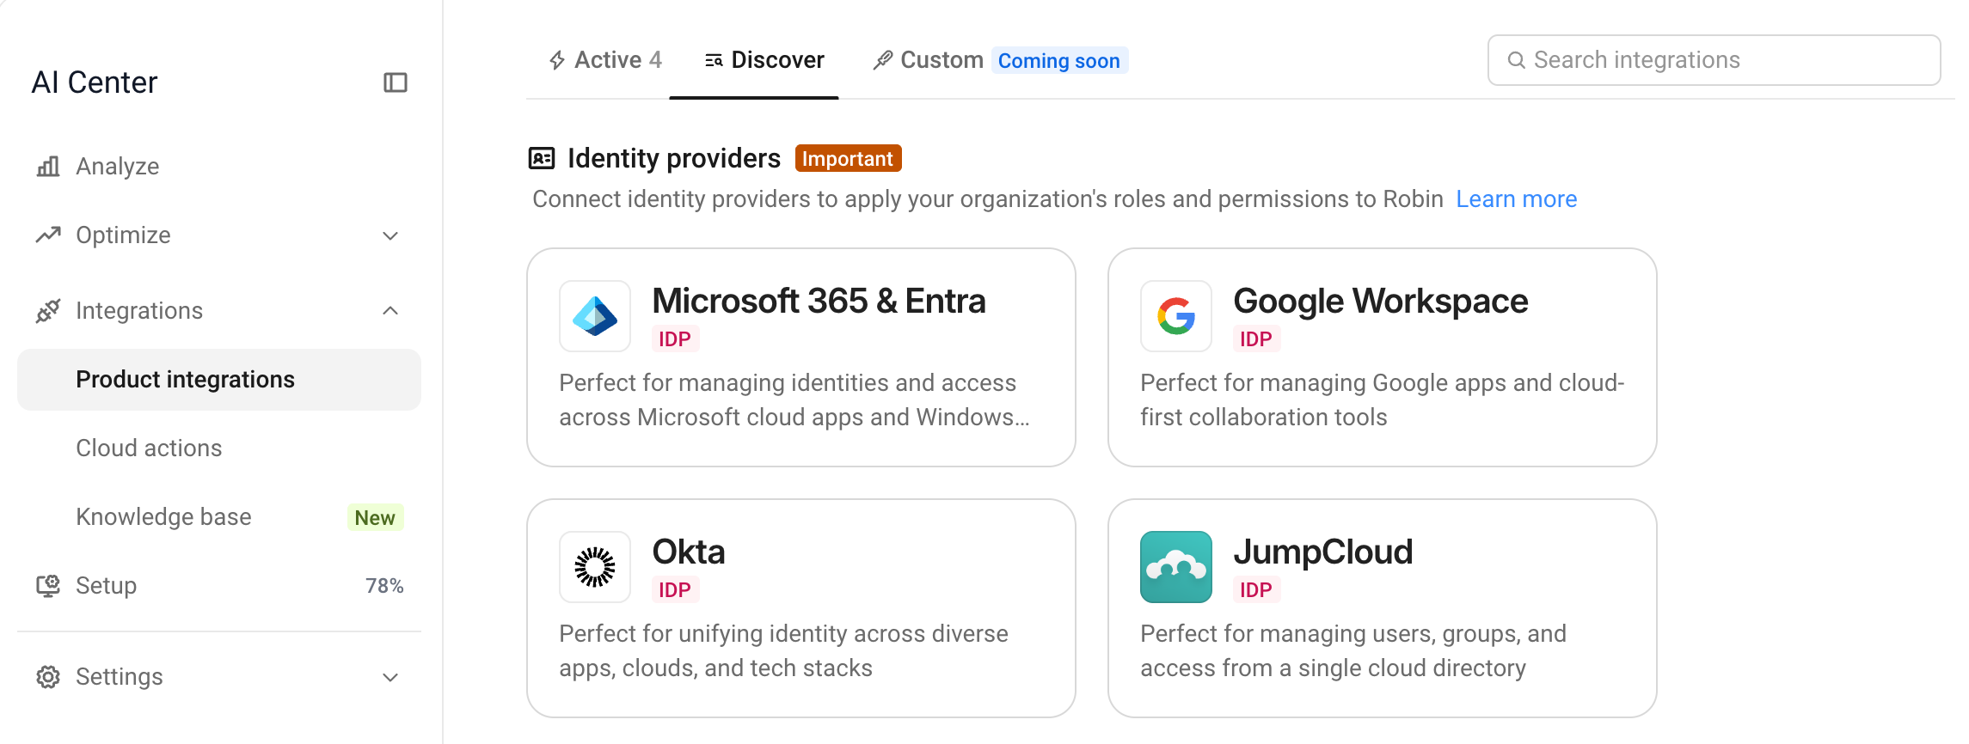Open Product integrations in sidebar

(x=219, y=380)
